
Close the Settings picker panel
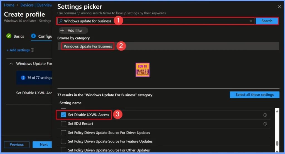pos(279,7)
